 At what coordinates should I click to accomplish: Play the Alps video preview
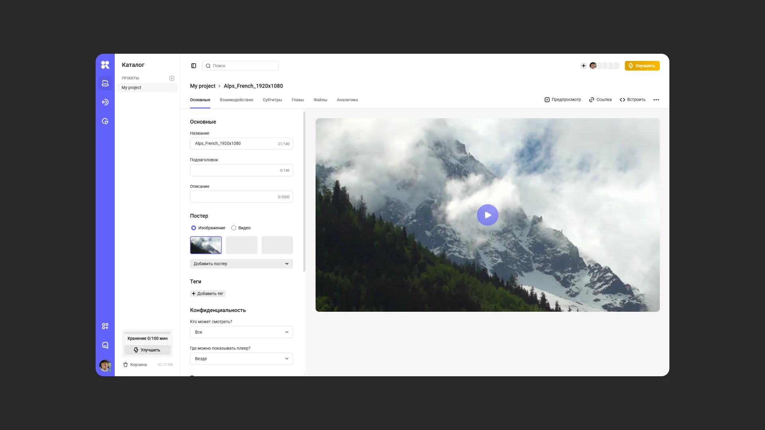pos(487,215)
